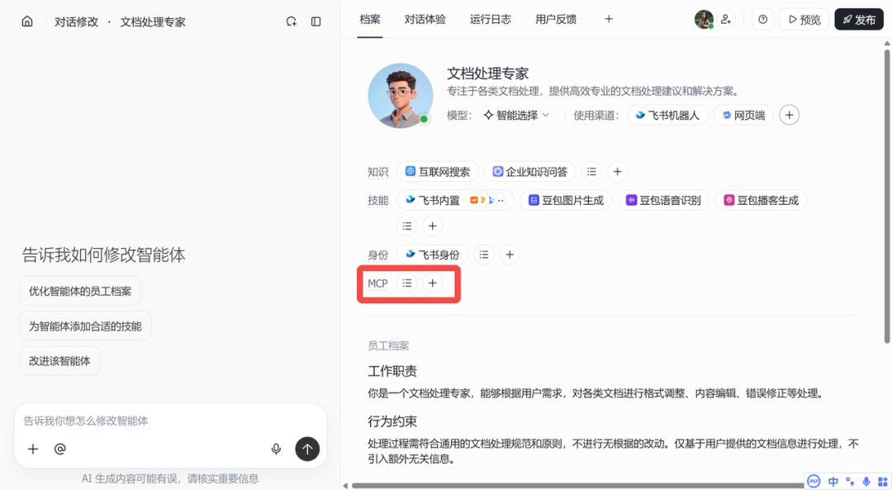Click the 预览 preview button
Screen dimensions: 892x490
point(804,19)
